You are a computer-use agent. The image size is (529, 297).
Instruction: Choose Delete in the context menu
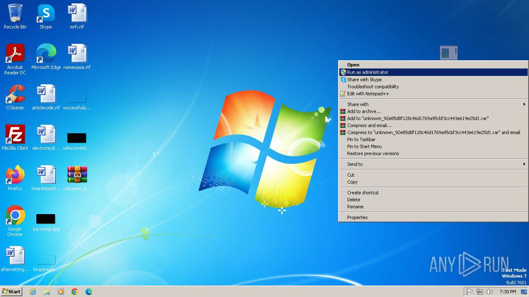433,200
